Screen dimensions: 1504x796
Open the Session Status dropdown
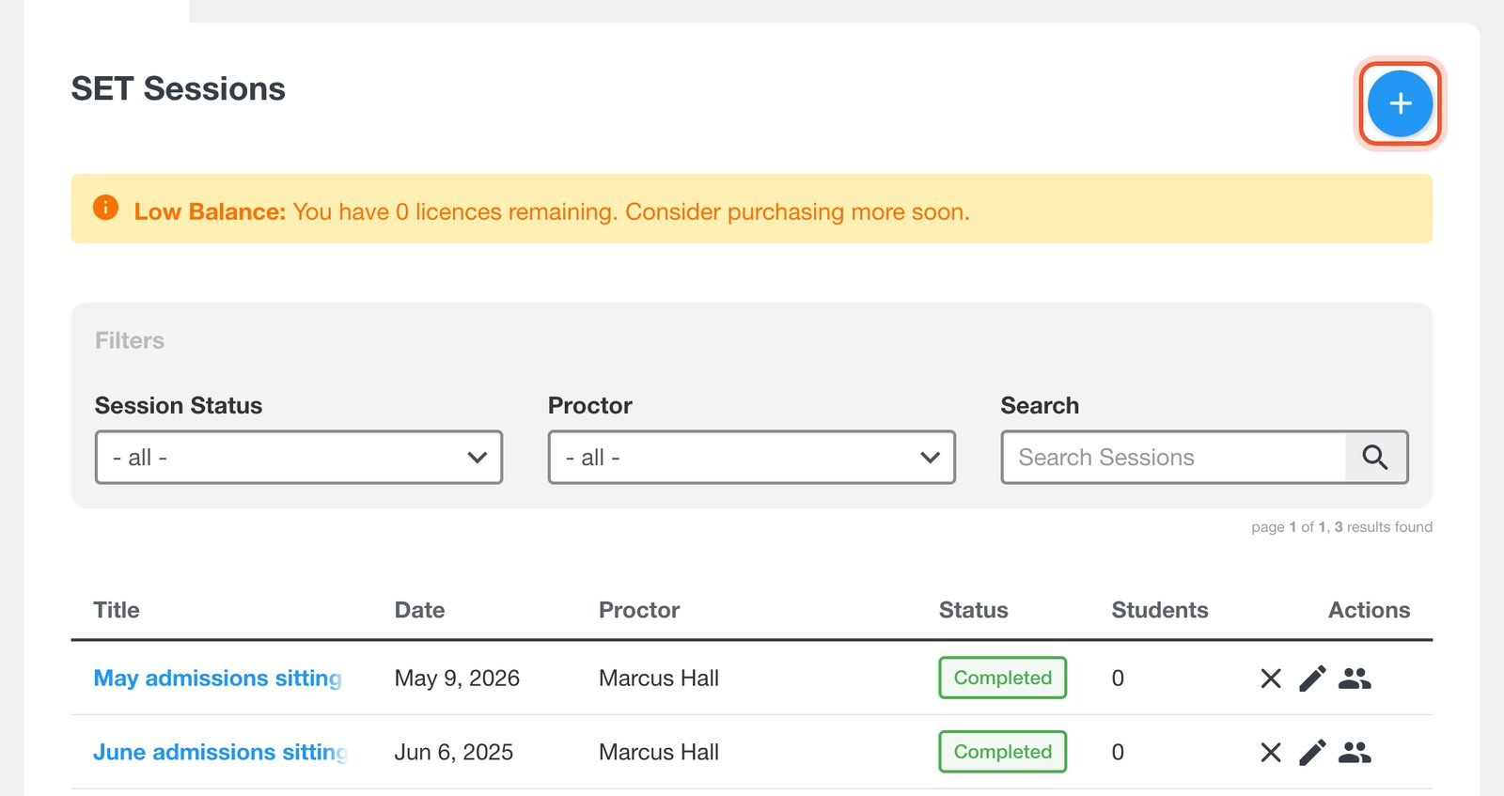pos(299,458)
